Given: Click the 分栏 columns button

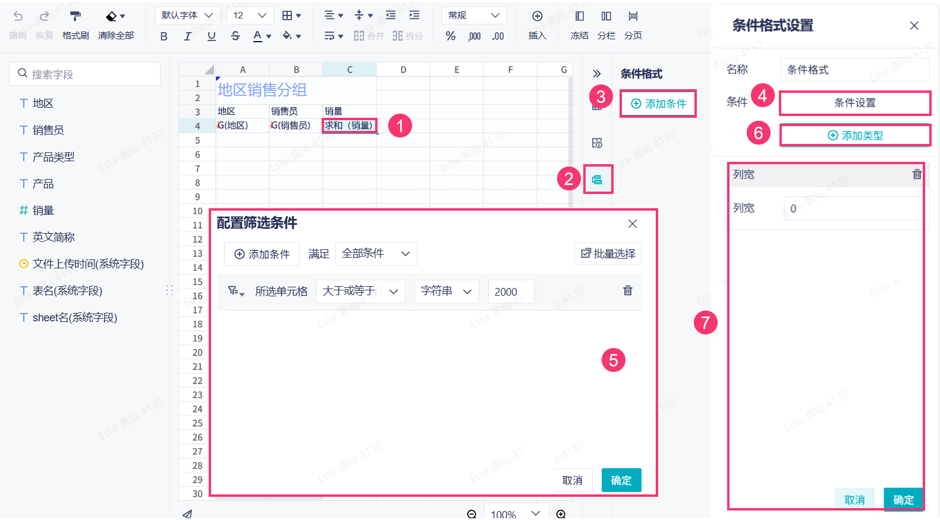Looking at the screenshot, I should (606, 25).
